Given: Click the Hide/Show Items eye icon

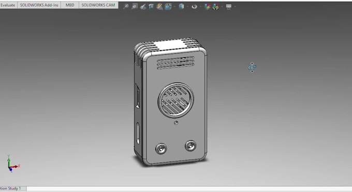Looking at the screenshot, I should pyautogui.click(x=195, y=7).
